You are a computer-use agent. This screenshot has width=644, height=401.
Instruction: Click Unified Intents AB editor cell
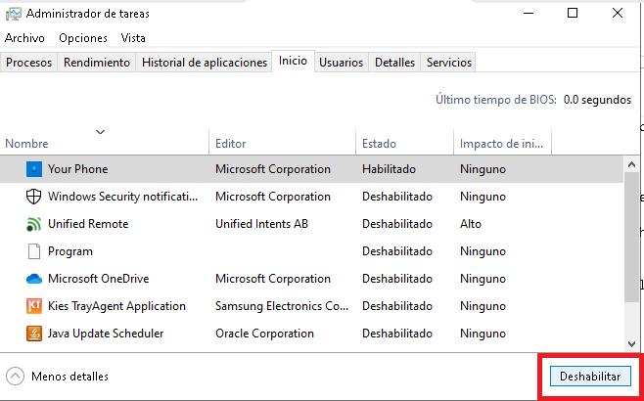click(x=261, y=224)
